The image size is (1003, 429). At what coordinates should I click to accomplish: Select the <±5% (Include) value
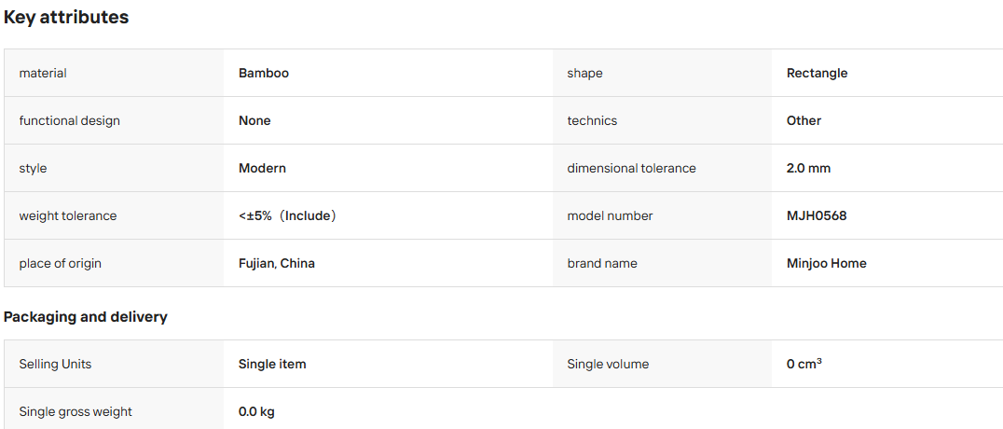click(x=287, y=215)
